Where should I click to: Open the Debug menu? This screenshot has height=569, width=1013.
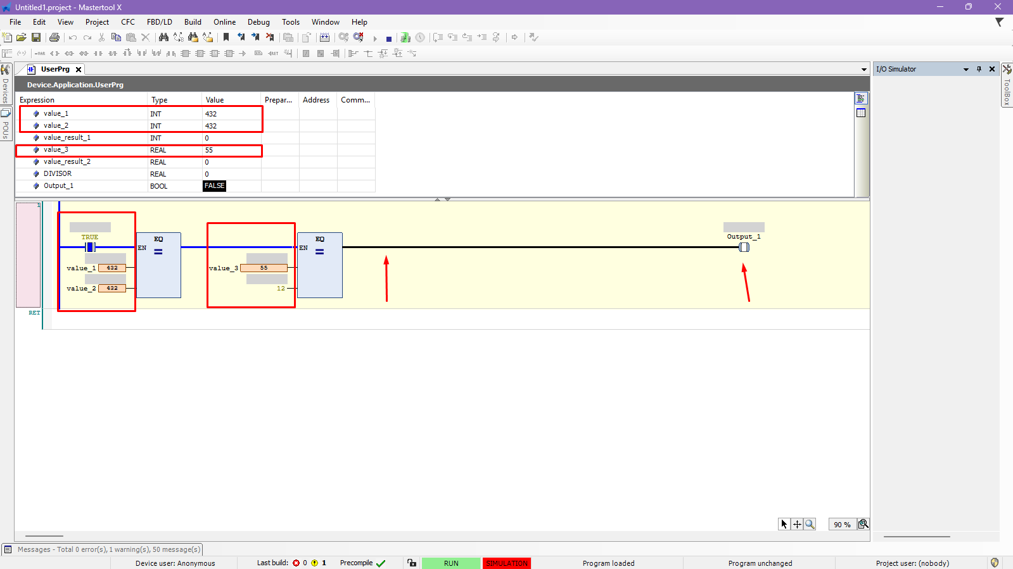[258, 22]
